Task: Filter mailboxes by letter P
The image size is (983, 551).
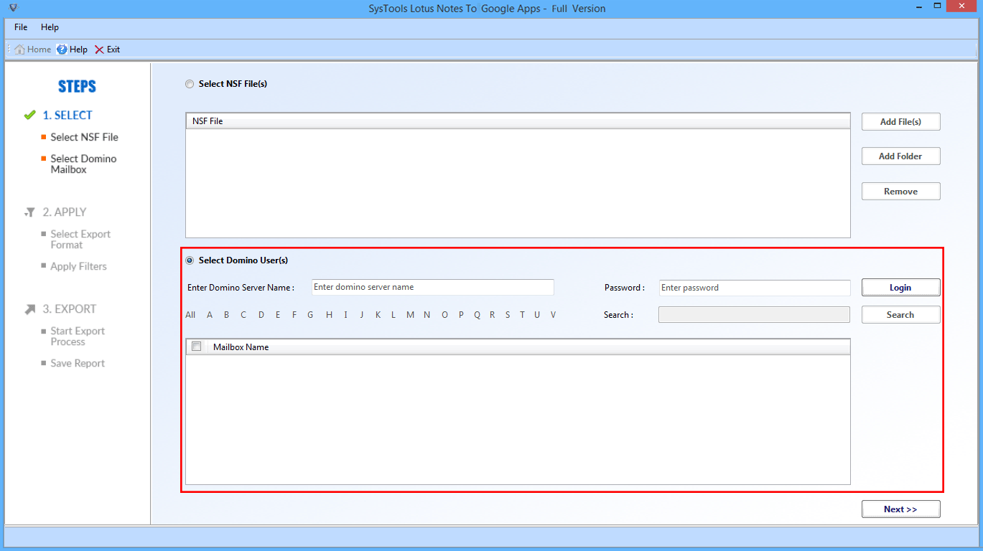Action: pos(461,315)
